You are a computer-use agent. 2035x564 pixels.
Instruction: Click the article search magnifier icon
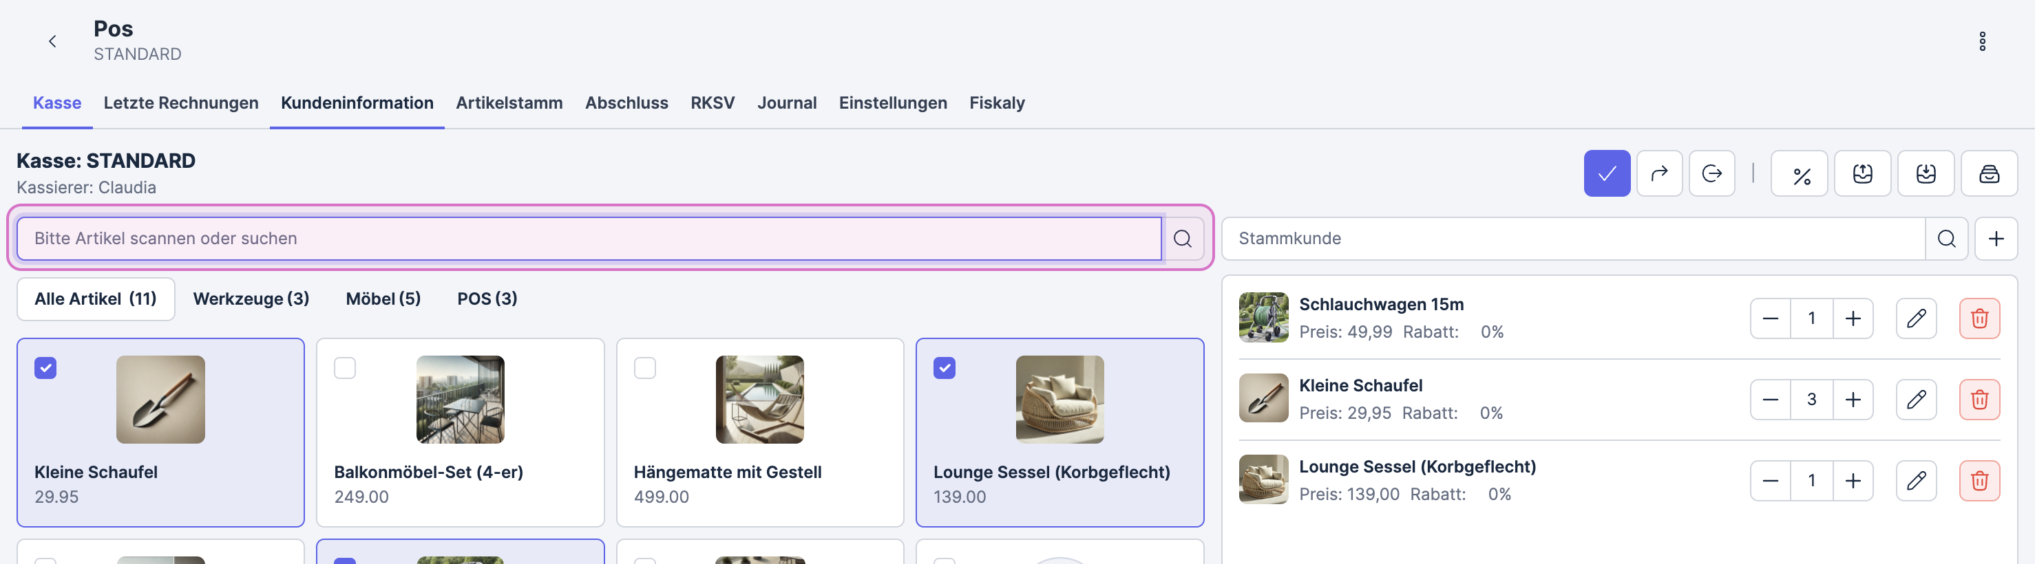coord(1182,238)
